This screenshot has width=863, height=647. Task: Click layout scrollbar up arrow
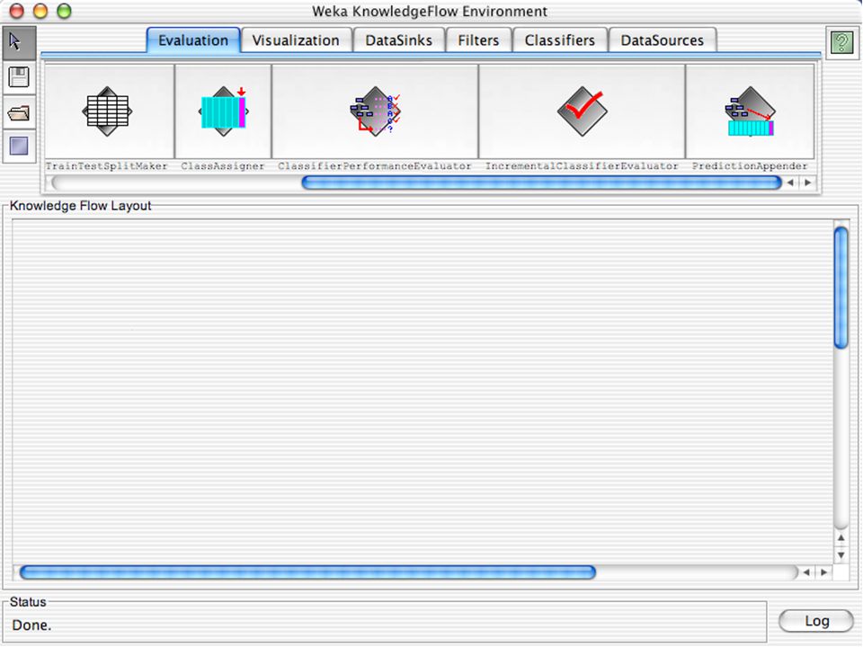coord(841,538)
